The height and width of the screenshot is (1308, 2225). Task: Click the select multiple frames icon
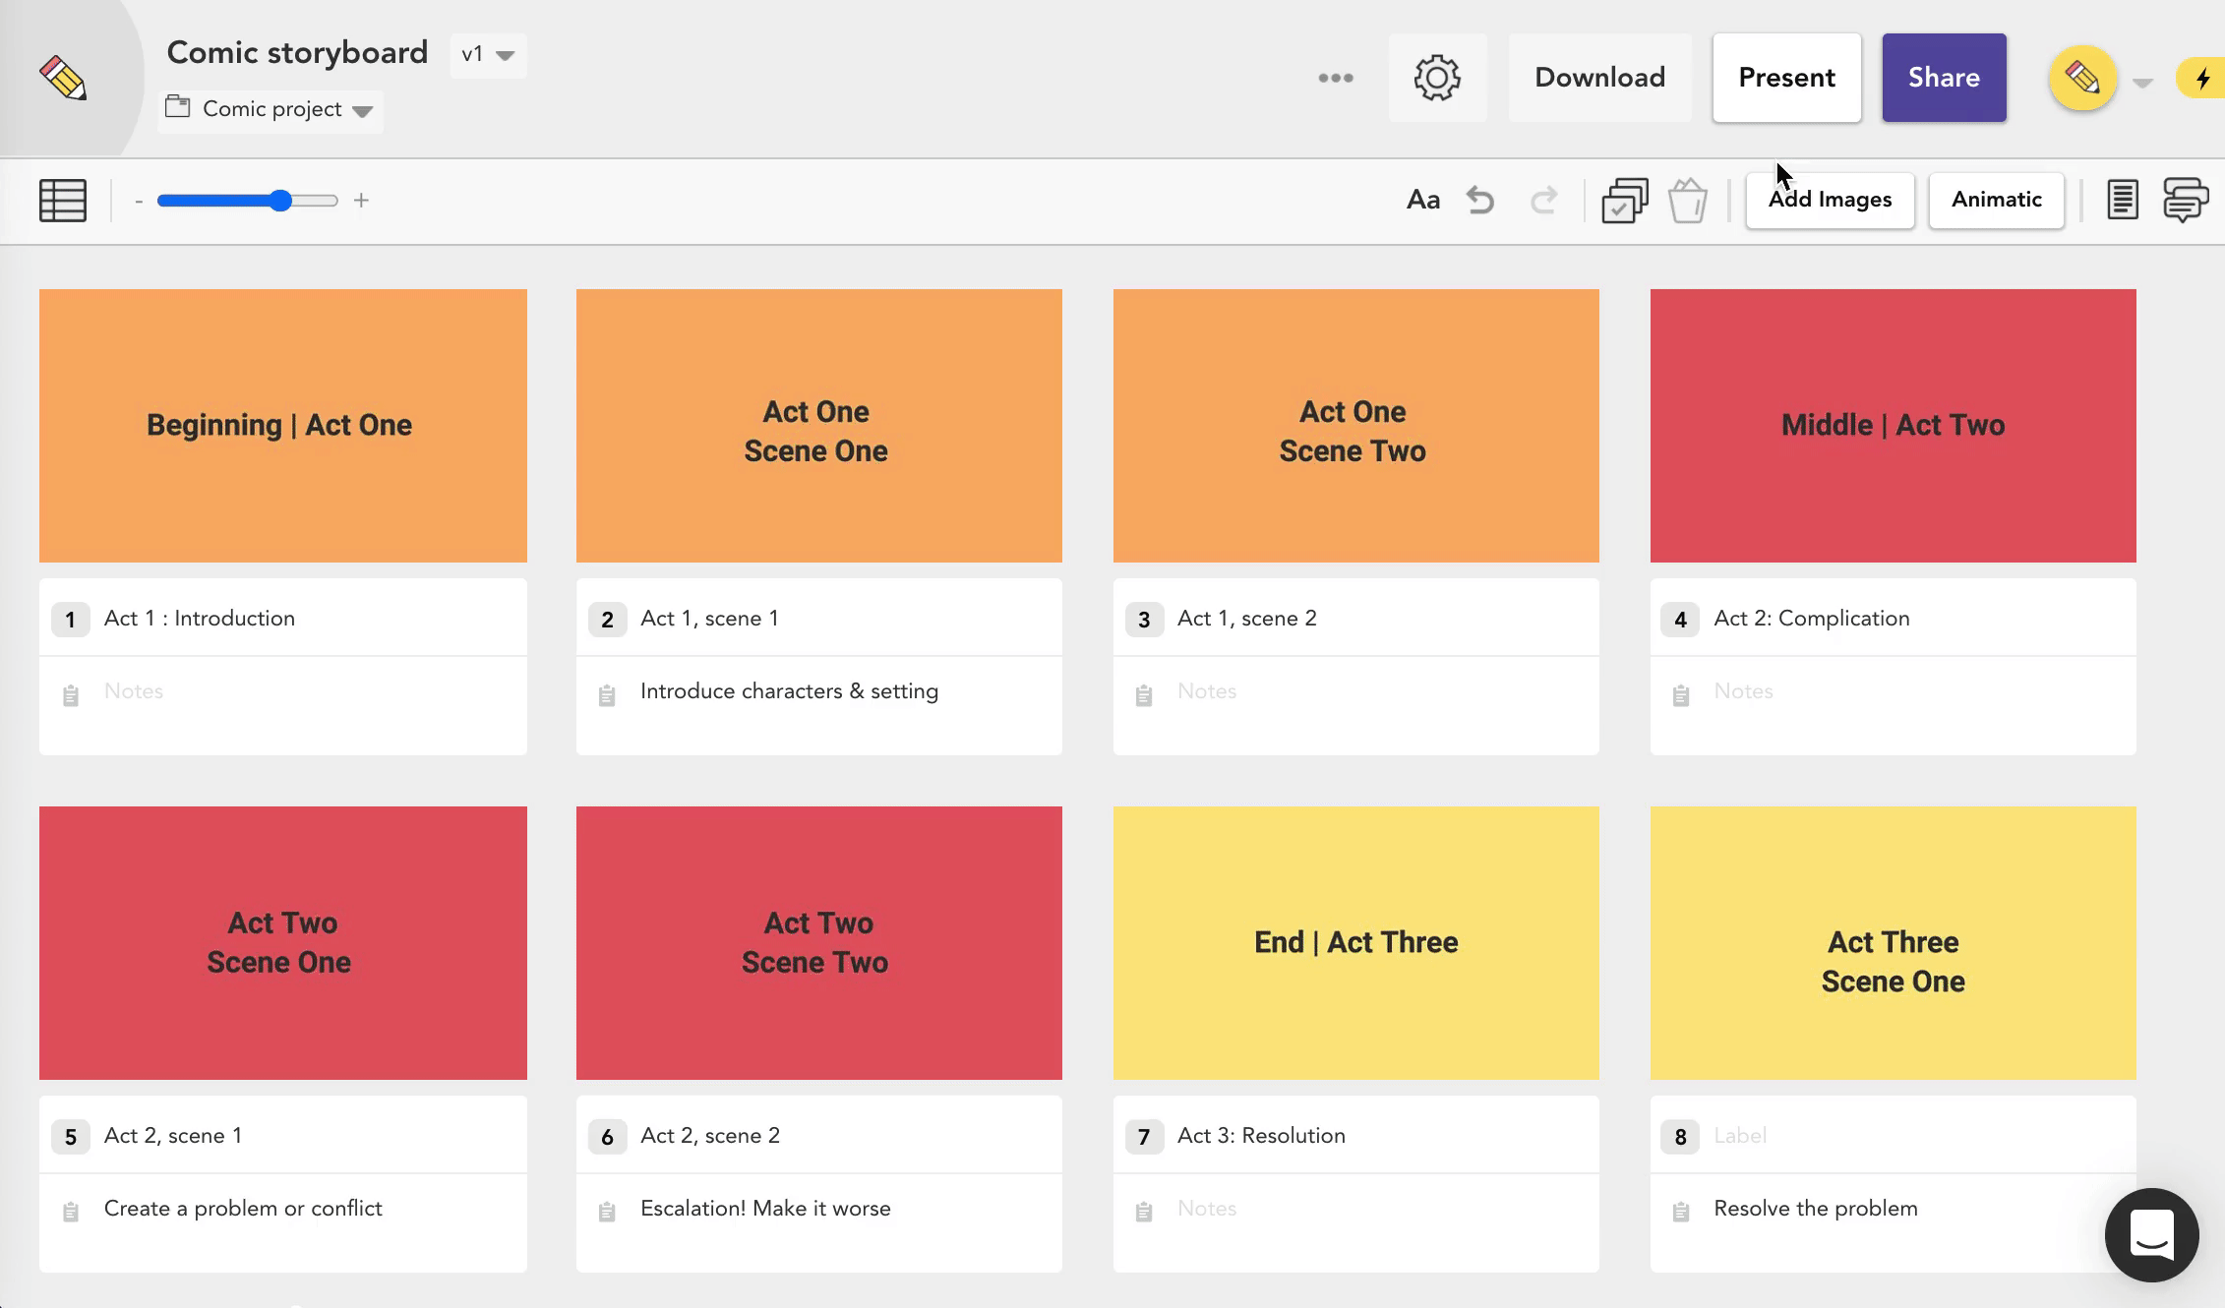[1624, 201]
